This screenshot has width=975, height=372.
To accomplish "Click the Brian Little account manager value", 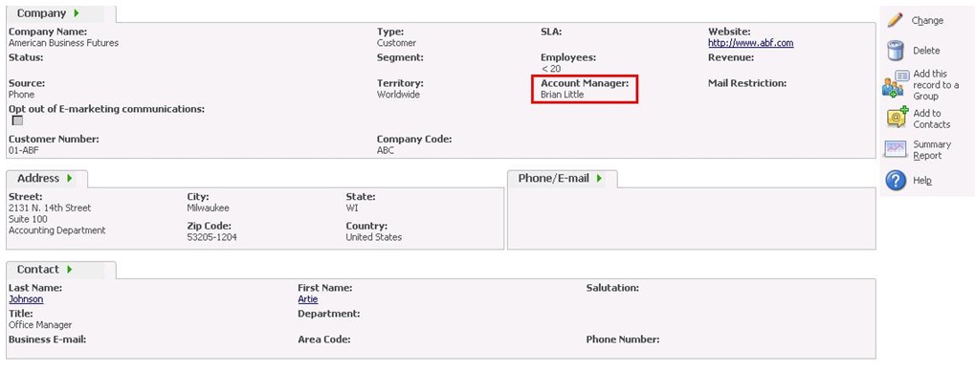I will tap(562, 95).
